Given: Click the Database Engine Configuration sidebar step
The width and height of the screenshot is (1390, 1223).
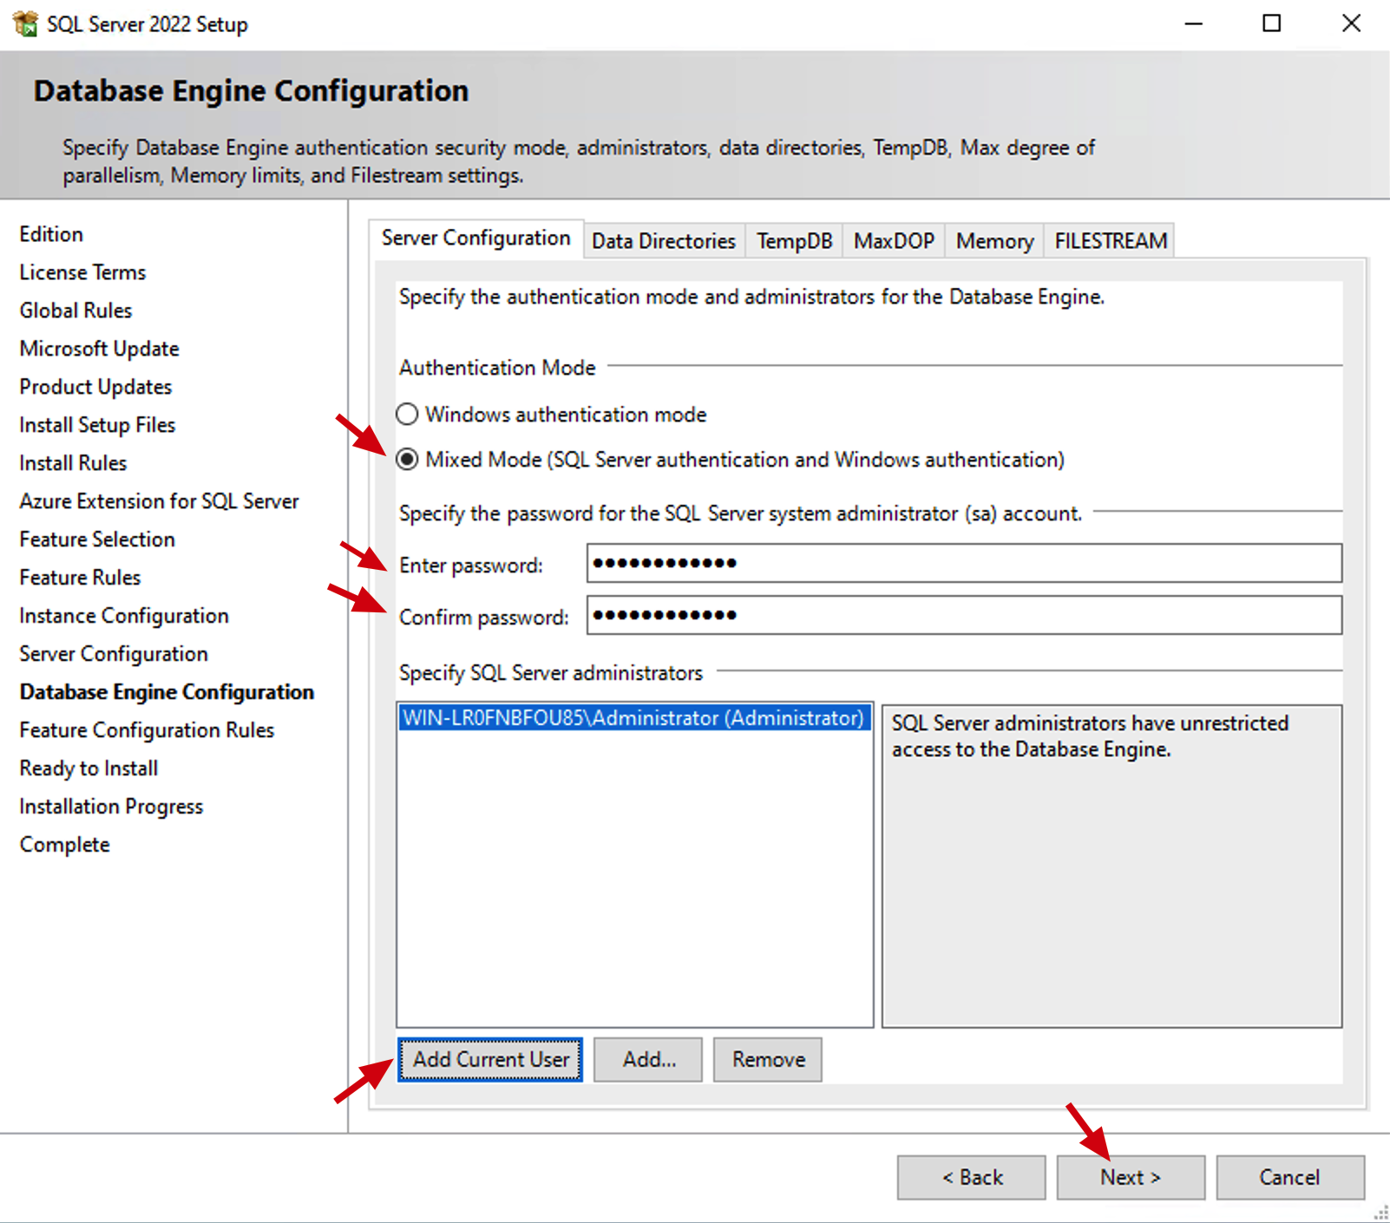Looking at the screenshot, I should pyautogui.click(x=167, y=692).
